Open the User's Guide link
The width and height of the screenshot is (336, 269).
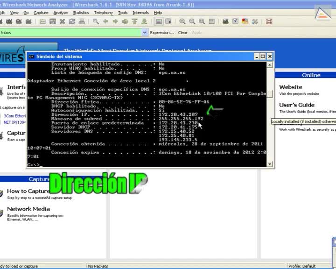(297, 105)
